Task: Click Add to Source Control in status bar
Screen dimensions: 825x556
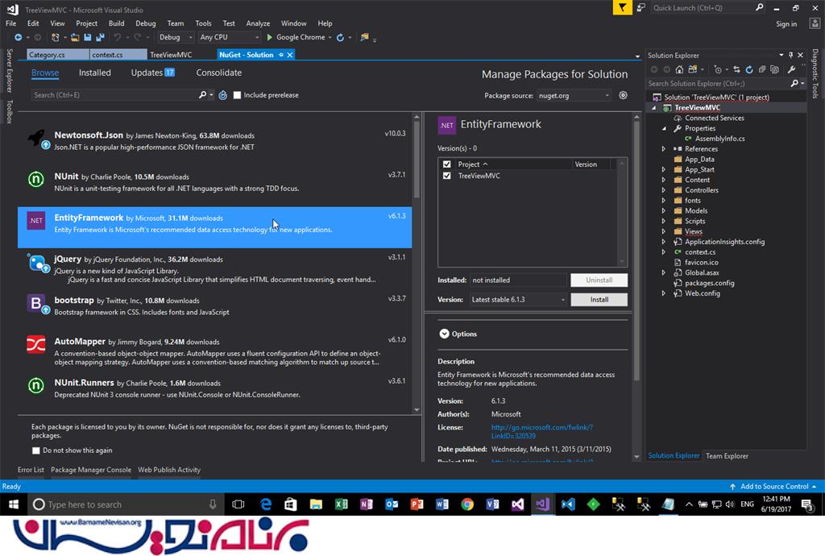Action: pos(774,487)
